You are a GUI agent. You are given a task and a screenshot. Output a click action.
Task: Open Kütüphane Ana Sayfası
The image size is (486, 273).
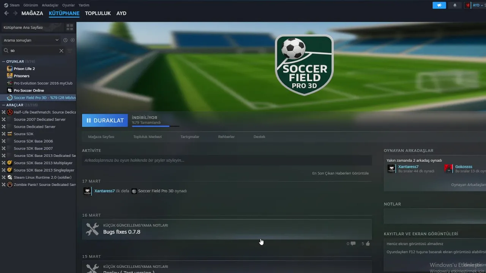[x=32, y=27]
